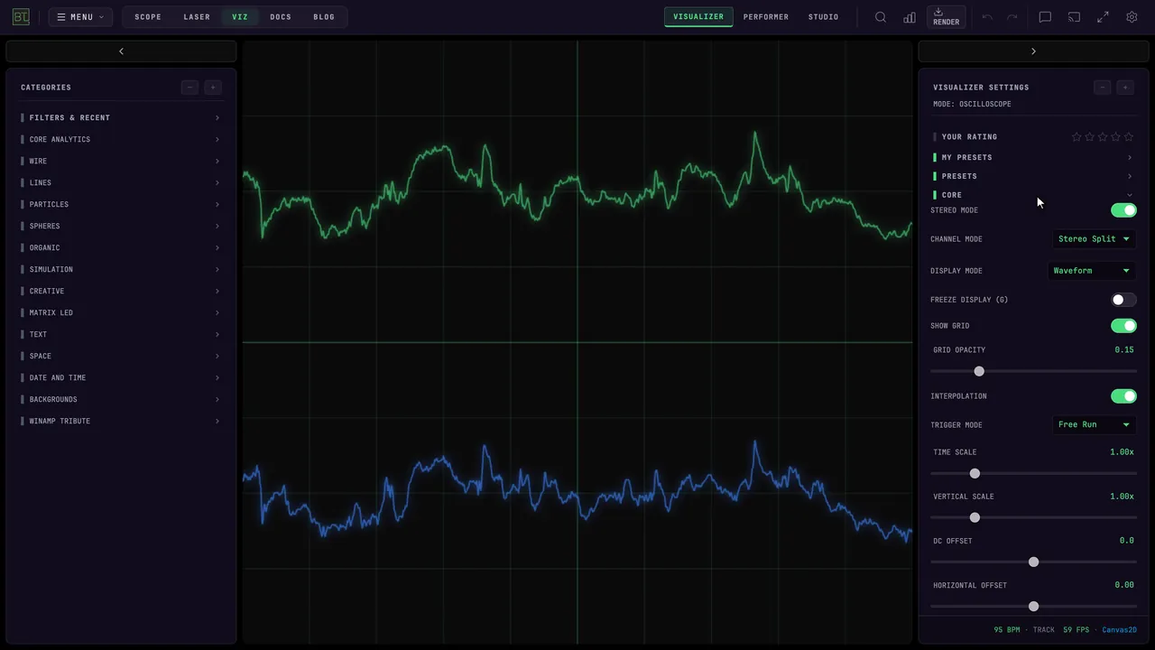Image resolution: width=1155 pixels, height=650 pixels.
Task: Select the Studio mode button
Action: (x=823, y=17)
